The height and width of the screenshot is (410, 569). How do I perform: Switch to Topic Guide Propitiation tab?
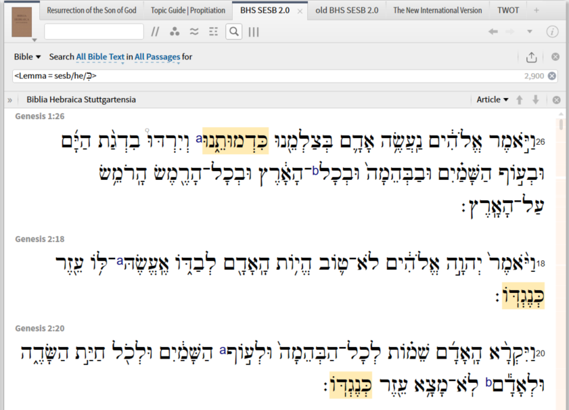coord(188,10)
